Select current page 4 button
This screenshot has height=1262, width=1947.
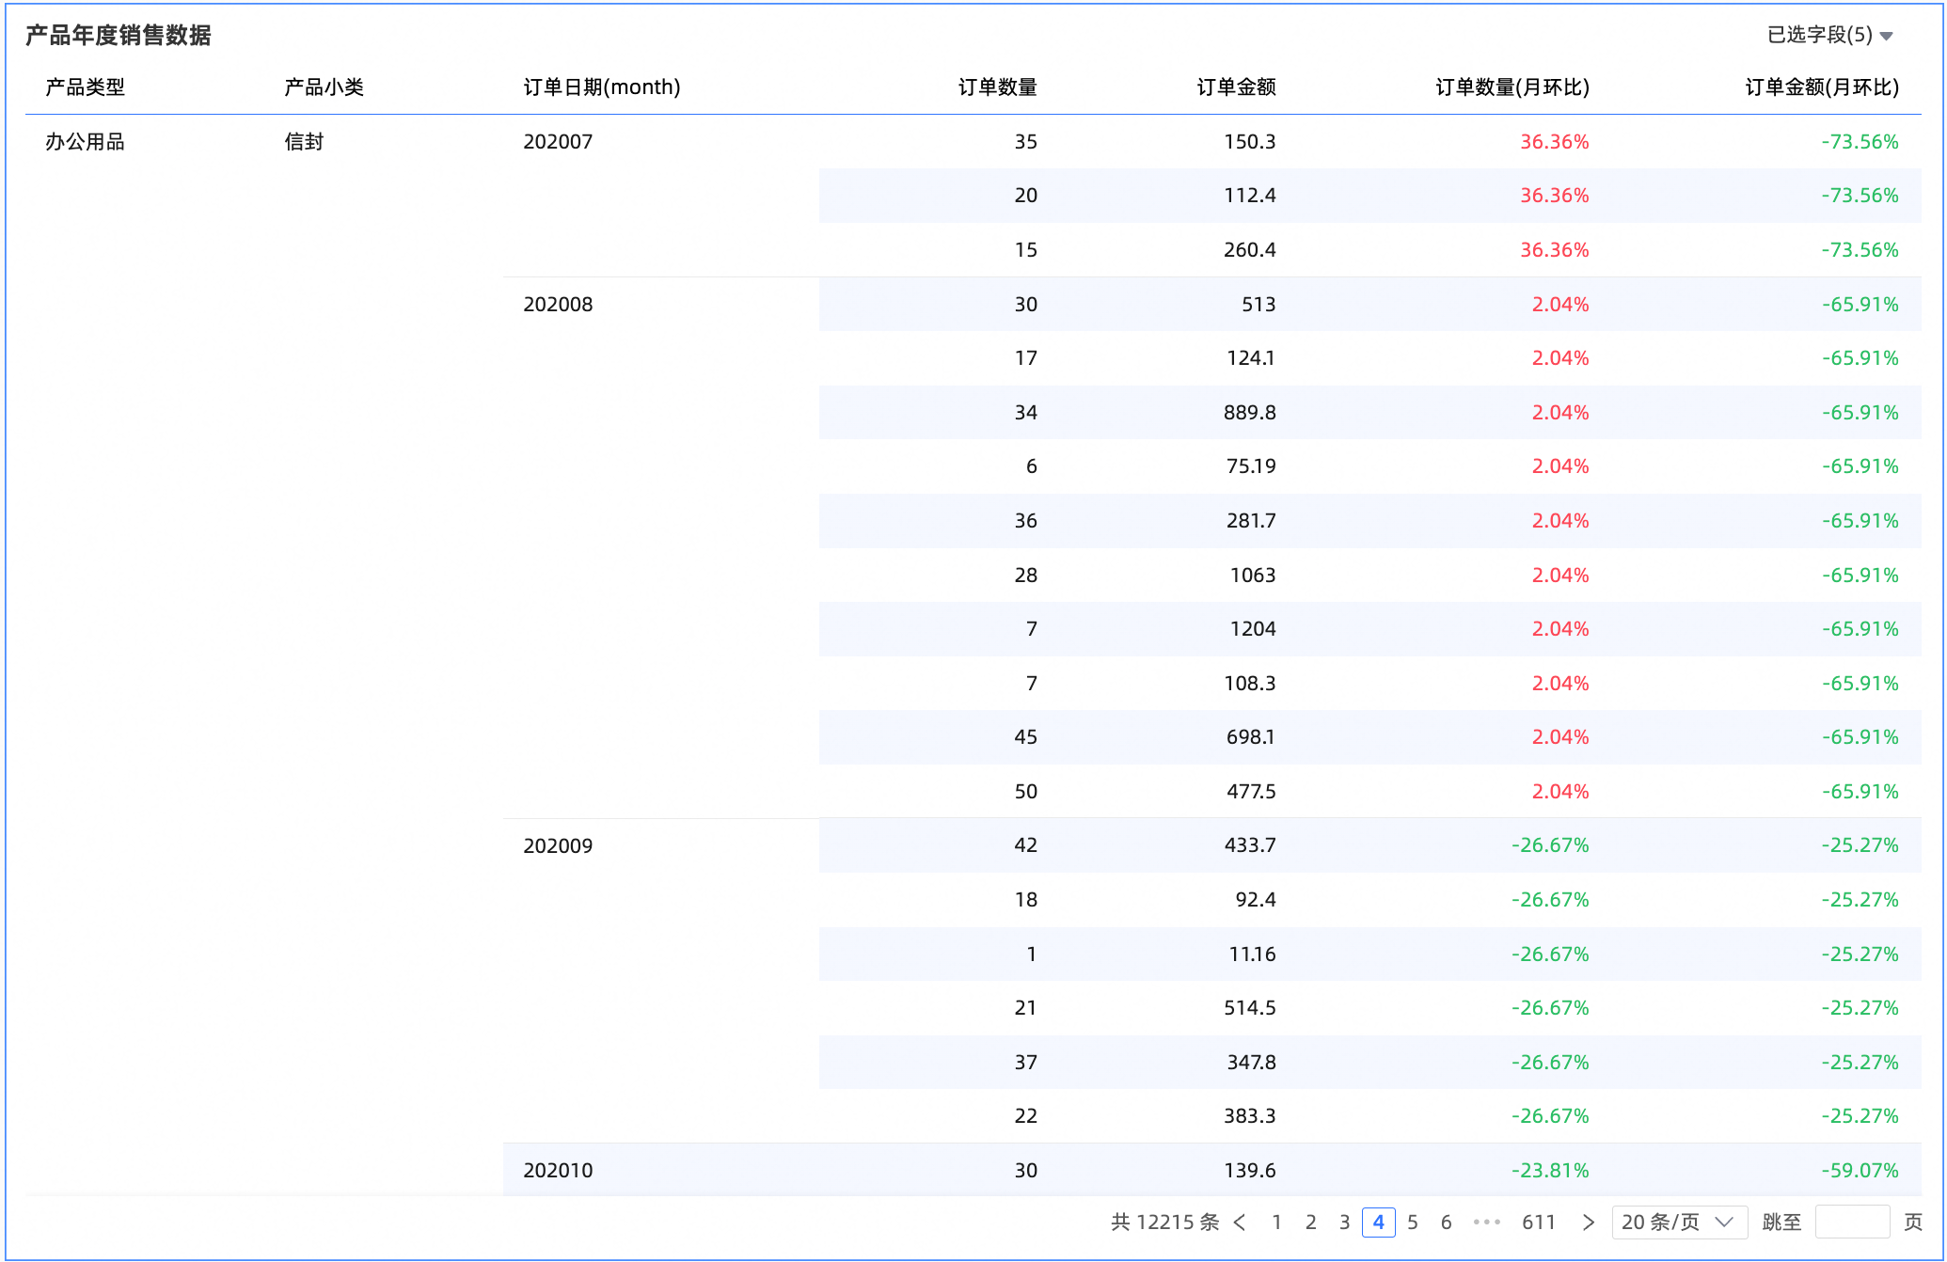click(1378, 1222)
